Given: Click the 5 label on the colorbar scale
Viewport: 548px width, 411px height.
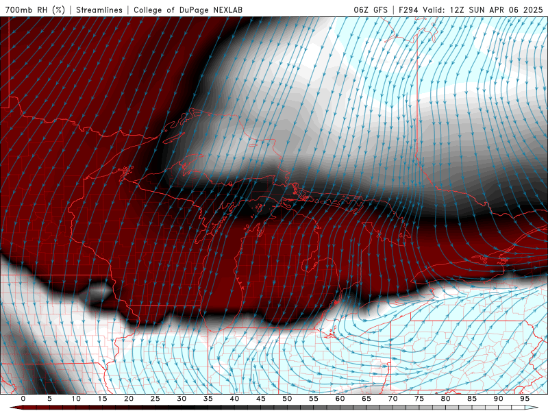Looking at the screenshot, I should pos(49,399).
